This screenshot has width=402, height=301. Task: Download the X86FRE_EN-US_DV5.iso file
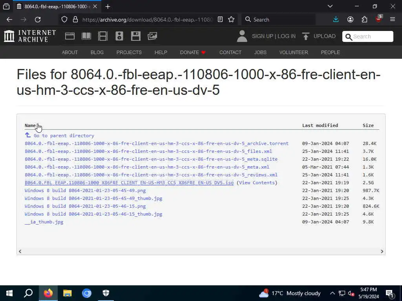tap(129, 183)
